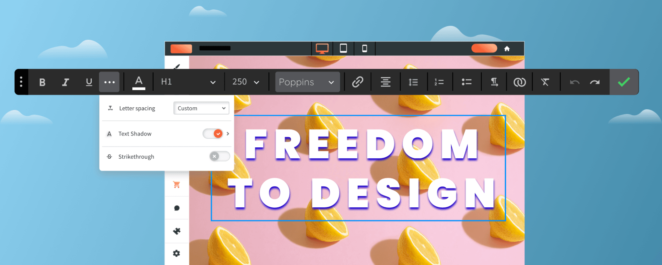
Task: Clear text formatting
Action: pyautogui.click(x=545, y=82)
